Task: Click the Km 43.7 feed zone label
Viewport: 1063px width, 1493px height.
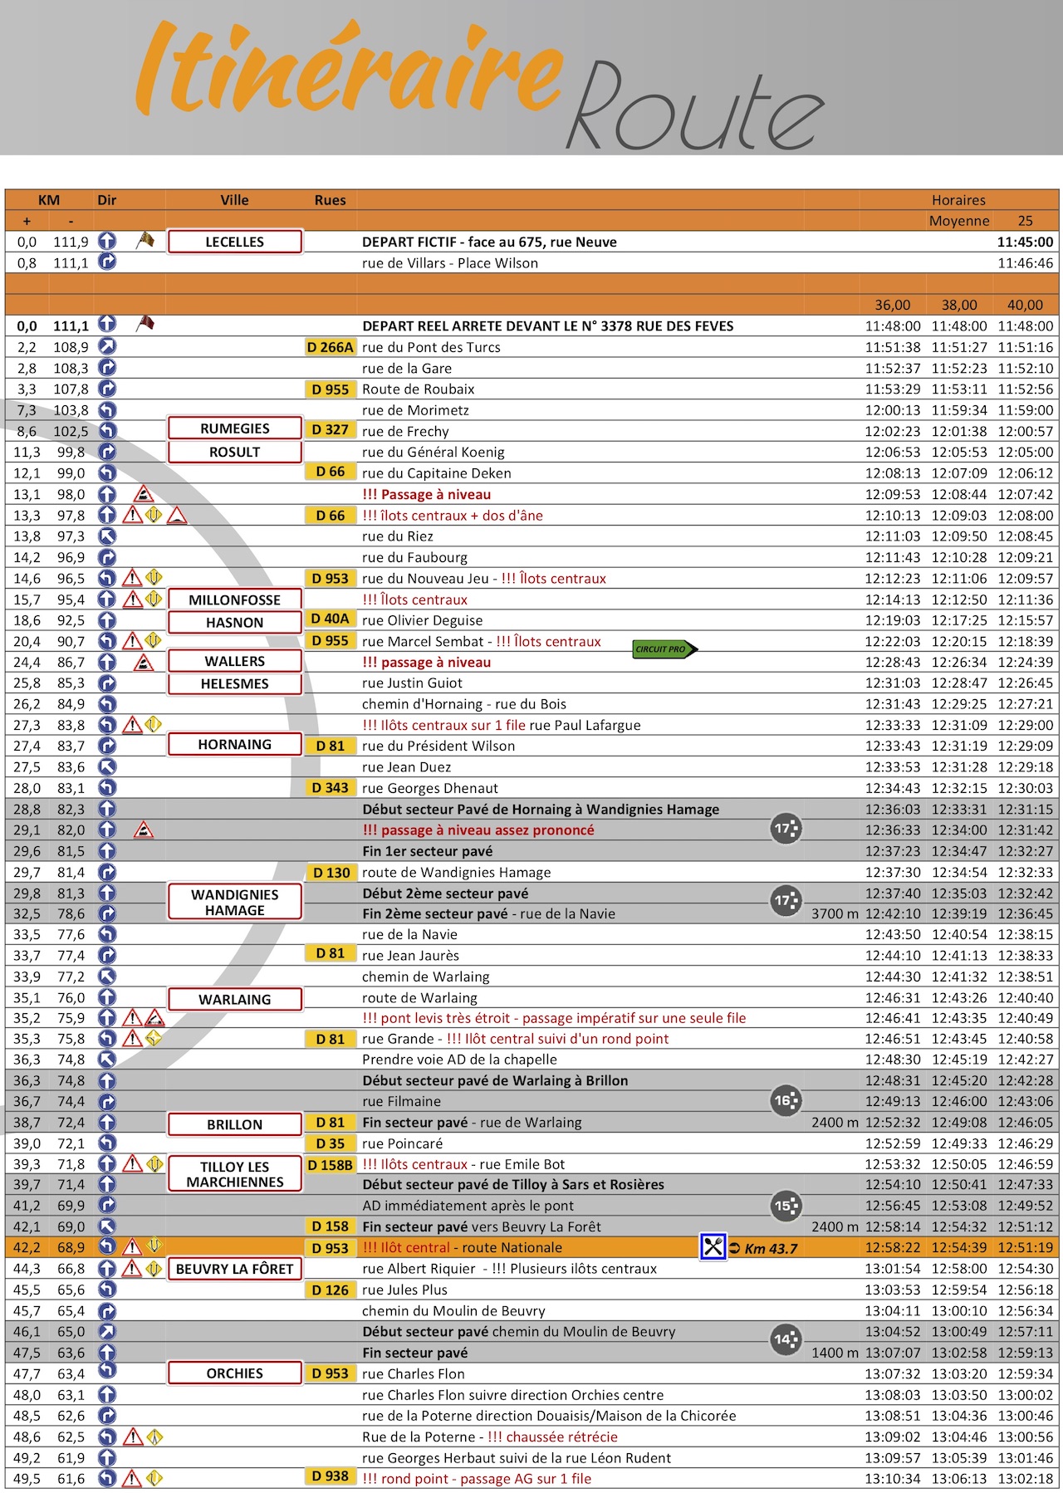Action: tap(771, 1248)
